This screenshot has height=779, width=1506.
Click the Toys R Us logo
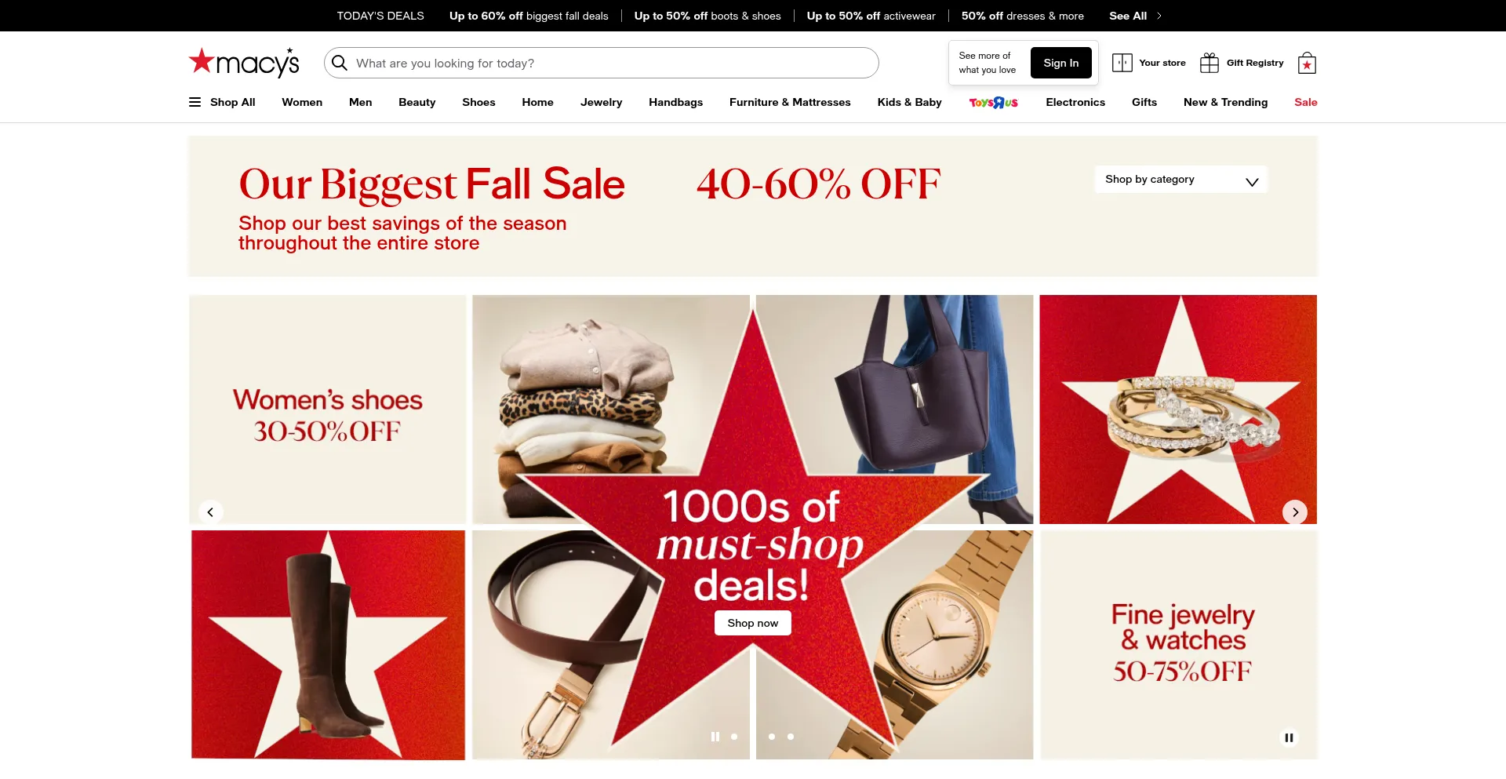point(993,102)
